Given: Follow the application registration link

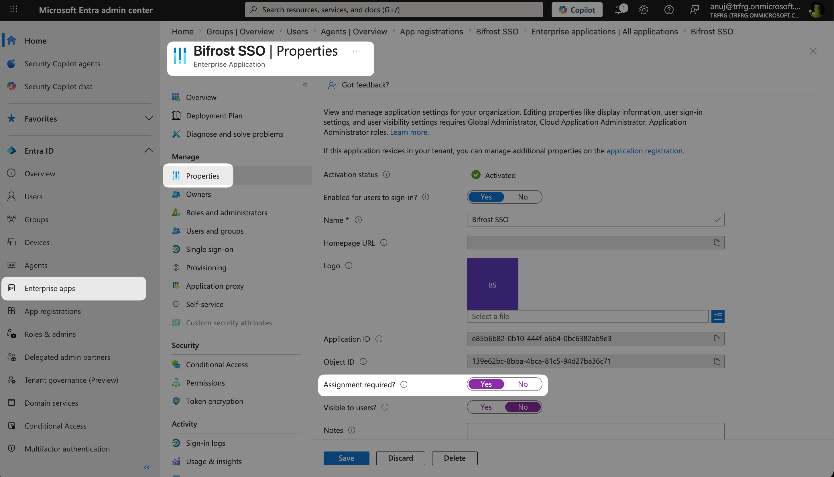Looking at the screenshot, I should pyautogui.click(x=644, y=151).
